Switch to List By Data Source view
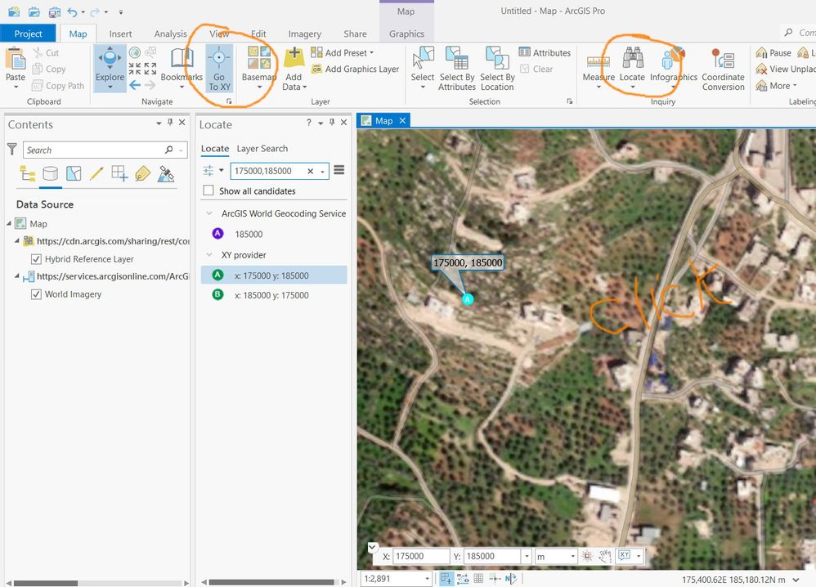This screenshot has width=816, height=587. pyautogui.click(x=51, y=174)
